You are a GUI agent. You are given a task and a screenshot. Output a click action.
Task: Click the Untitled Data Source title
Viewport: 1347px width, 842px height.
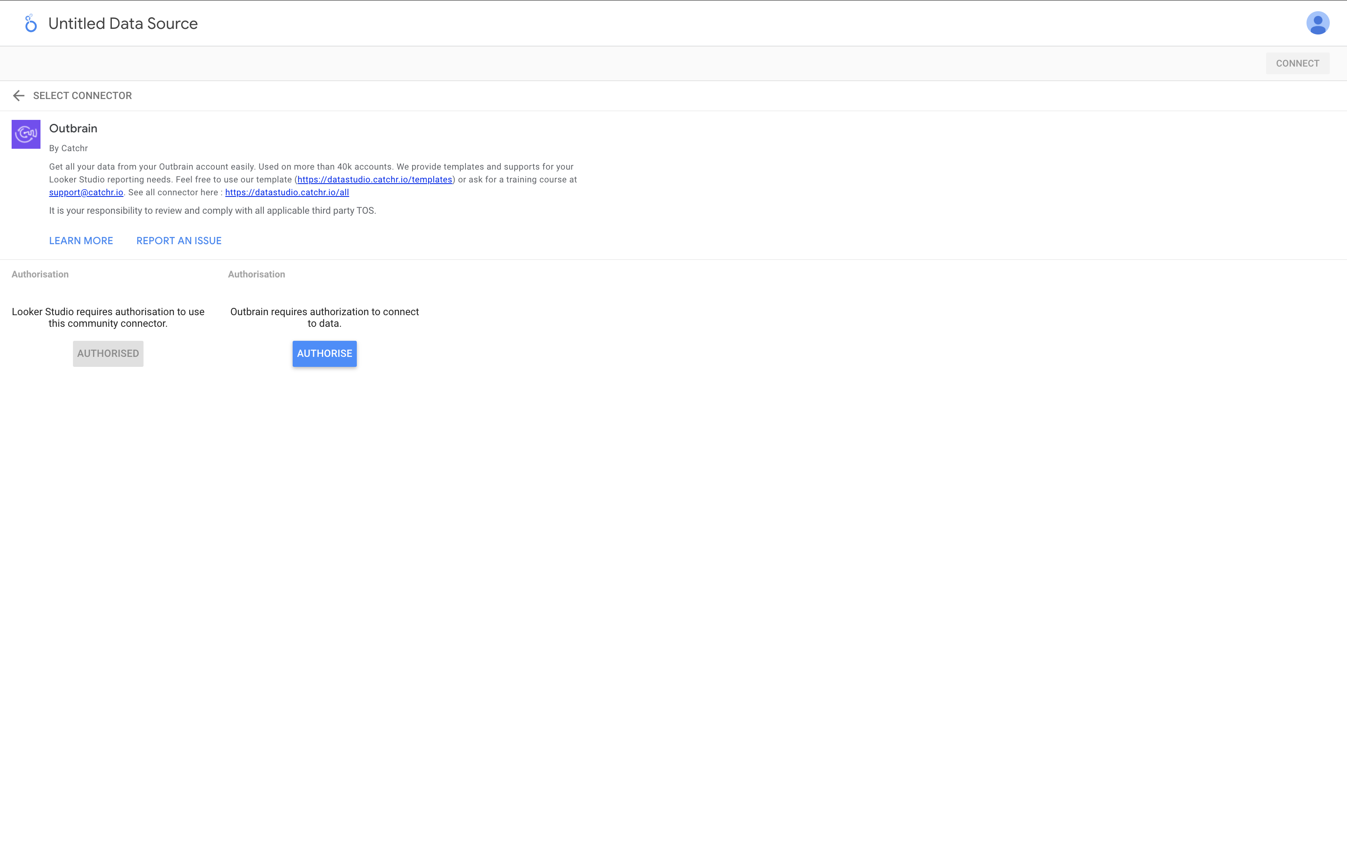coord(123,23)
